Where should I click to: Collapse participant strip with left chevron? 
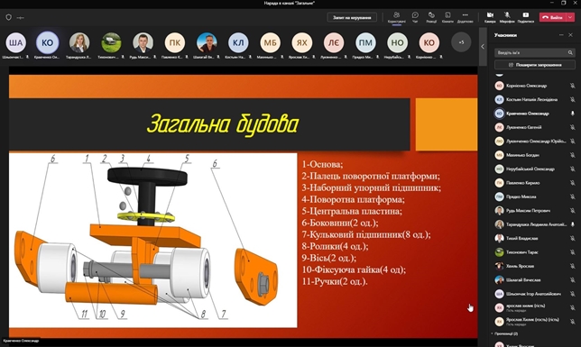(483, 47)
